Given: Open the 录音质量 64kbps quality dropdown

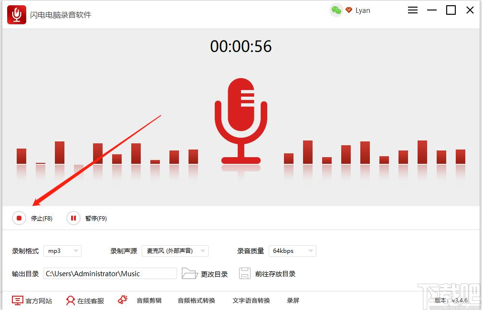Looking at the screenshot, I should [292, 251].
